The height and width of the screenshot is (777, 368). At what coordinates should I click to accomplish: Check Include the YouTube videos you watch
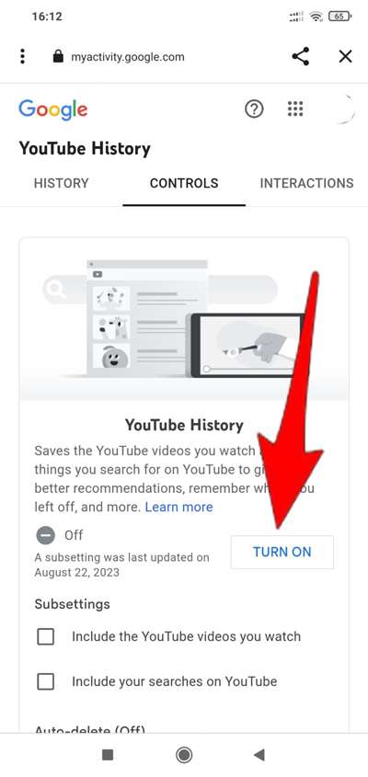pyautogui.click(x=46, y=636)
